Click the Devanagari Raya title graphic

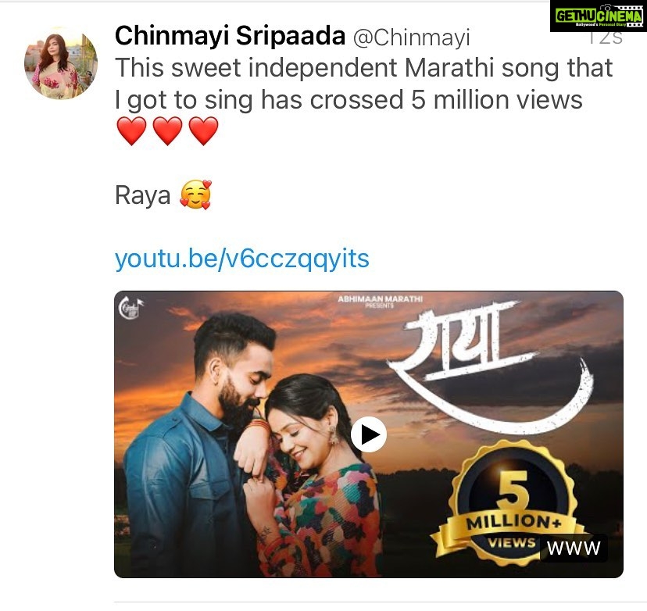point(491,365)
